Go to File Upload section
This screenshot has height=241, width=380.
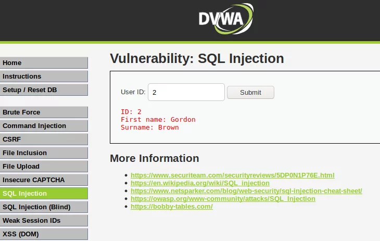(44, 167)
